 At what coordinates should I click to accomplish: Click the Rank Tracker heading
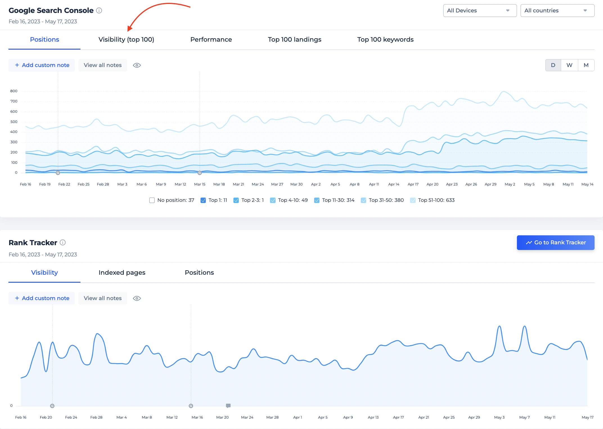pos(33,243)
